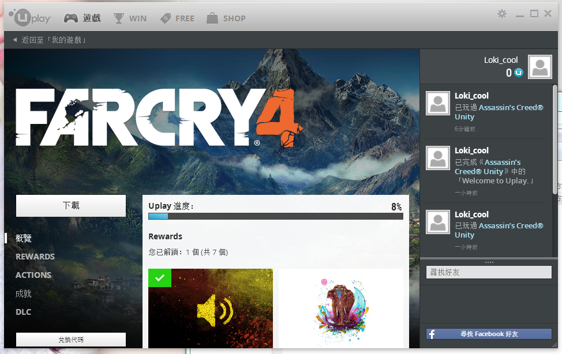Click avatar of Welcome to Uplay activity
The width and height of the screenshot is (562, 354).
click(x=437, y=158)
